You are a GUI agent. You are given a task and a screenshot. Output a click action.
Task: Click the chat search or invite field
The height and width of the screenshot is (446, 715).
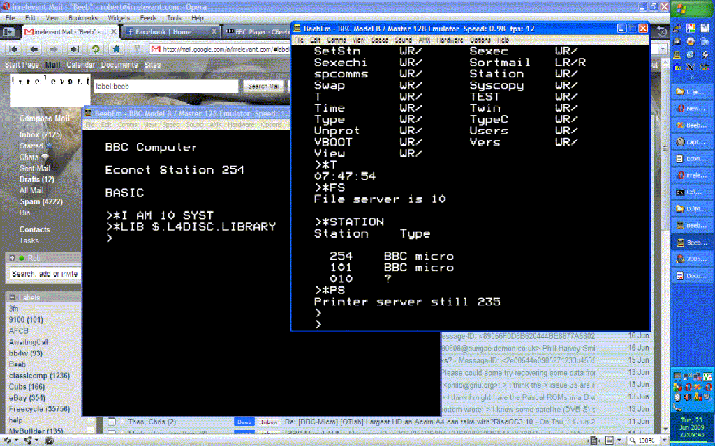click(45, 274)
